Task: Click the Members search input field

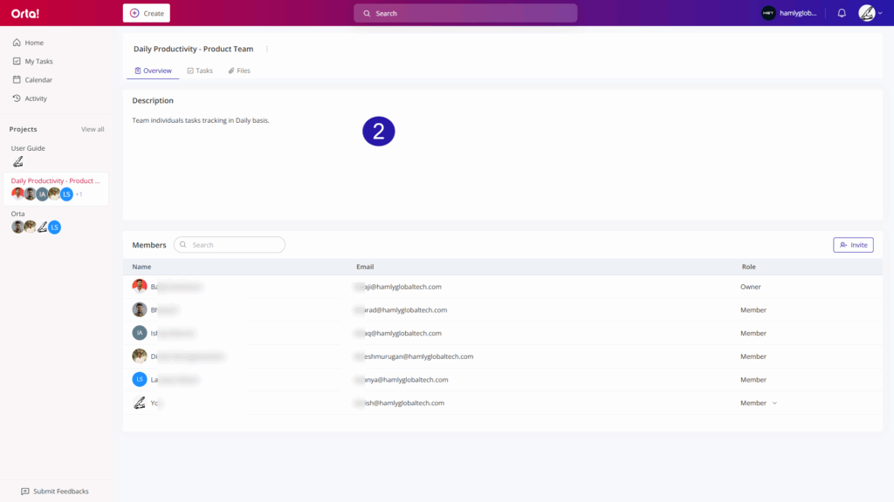Action: pyautogui.click(x=231, y=245)
